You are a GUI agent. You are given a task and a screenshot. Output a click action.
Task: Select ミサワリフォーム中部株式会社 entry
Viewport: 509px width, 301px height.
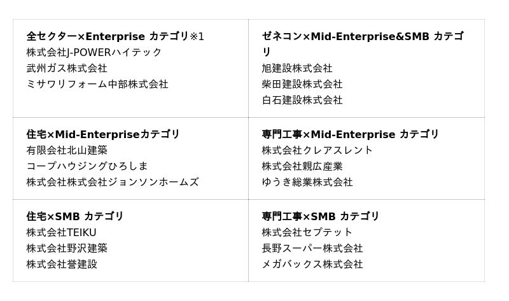tap(97, 84)
